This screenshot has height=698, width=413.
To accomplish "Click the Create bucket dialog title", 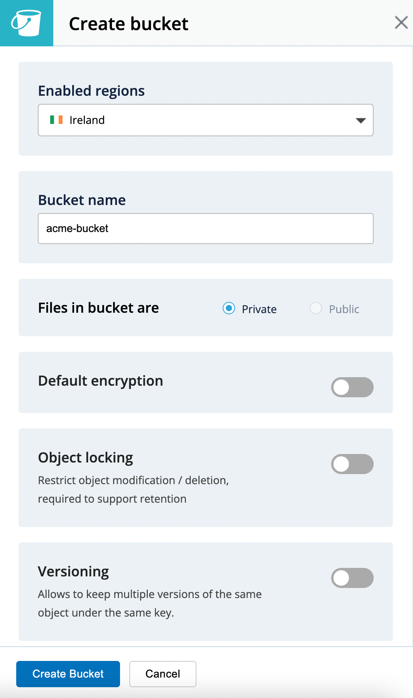I will point(128,24).
